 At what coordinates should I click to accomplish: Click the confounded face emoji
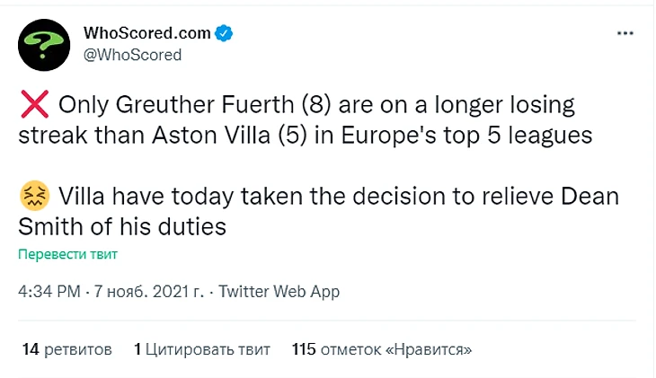(x=35, y=197)
